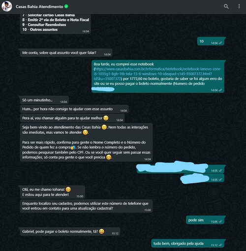Open the casasbahia.com.br notebook link
This screenshot has height=251, width=246.
(157, 74)
